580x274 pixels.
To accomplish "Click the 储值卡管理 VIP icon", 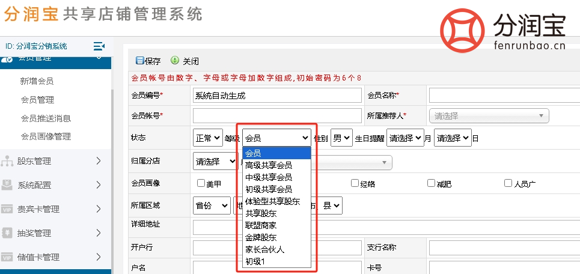I will click(x=7, y=257).
